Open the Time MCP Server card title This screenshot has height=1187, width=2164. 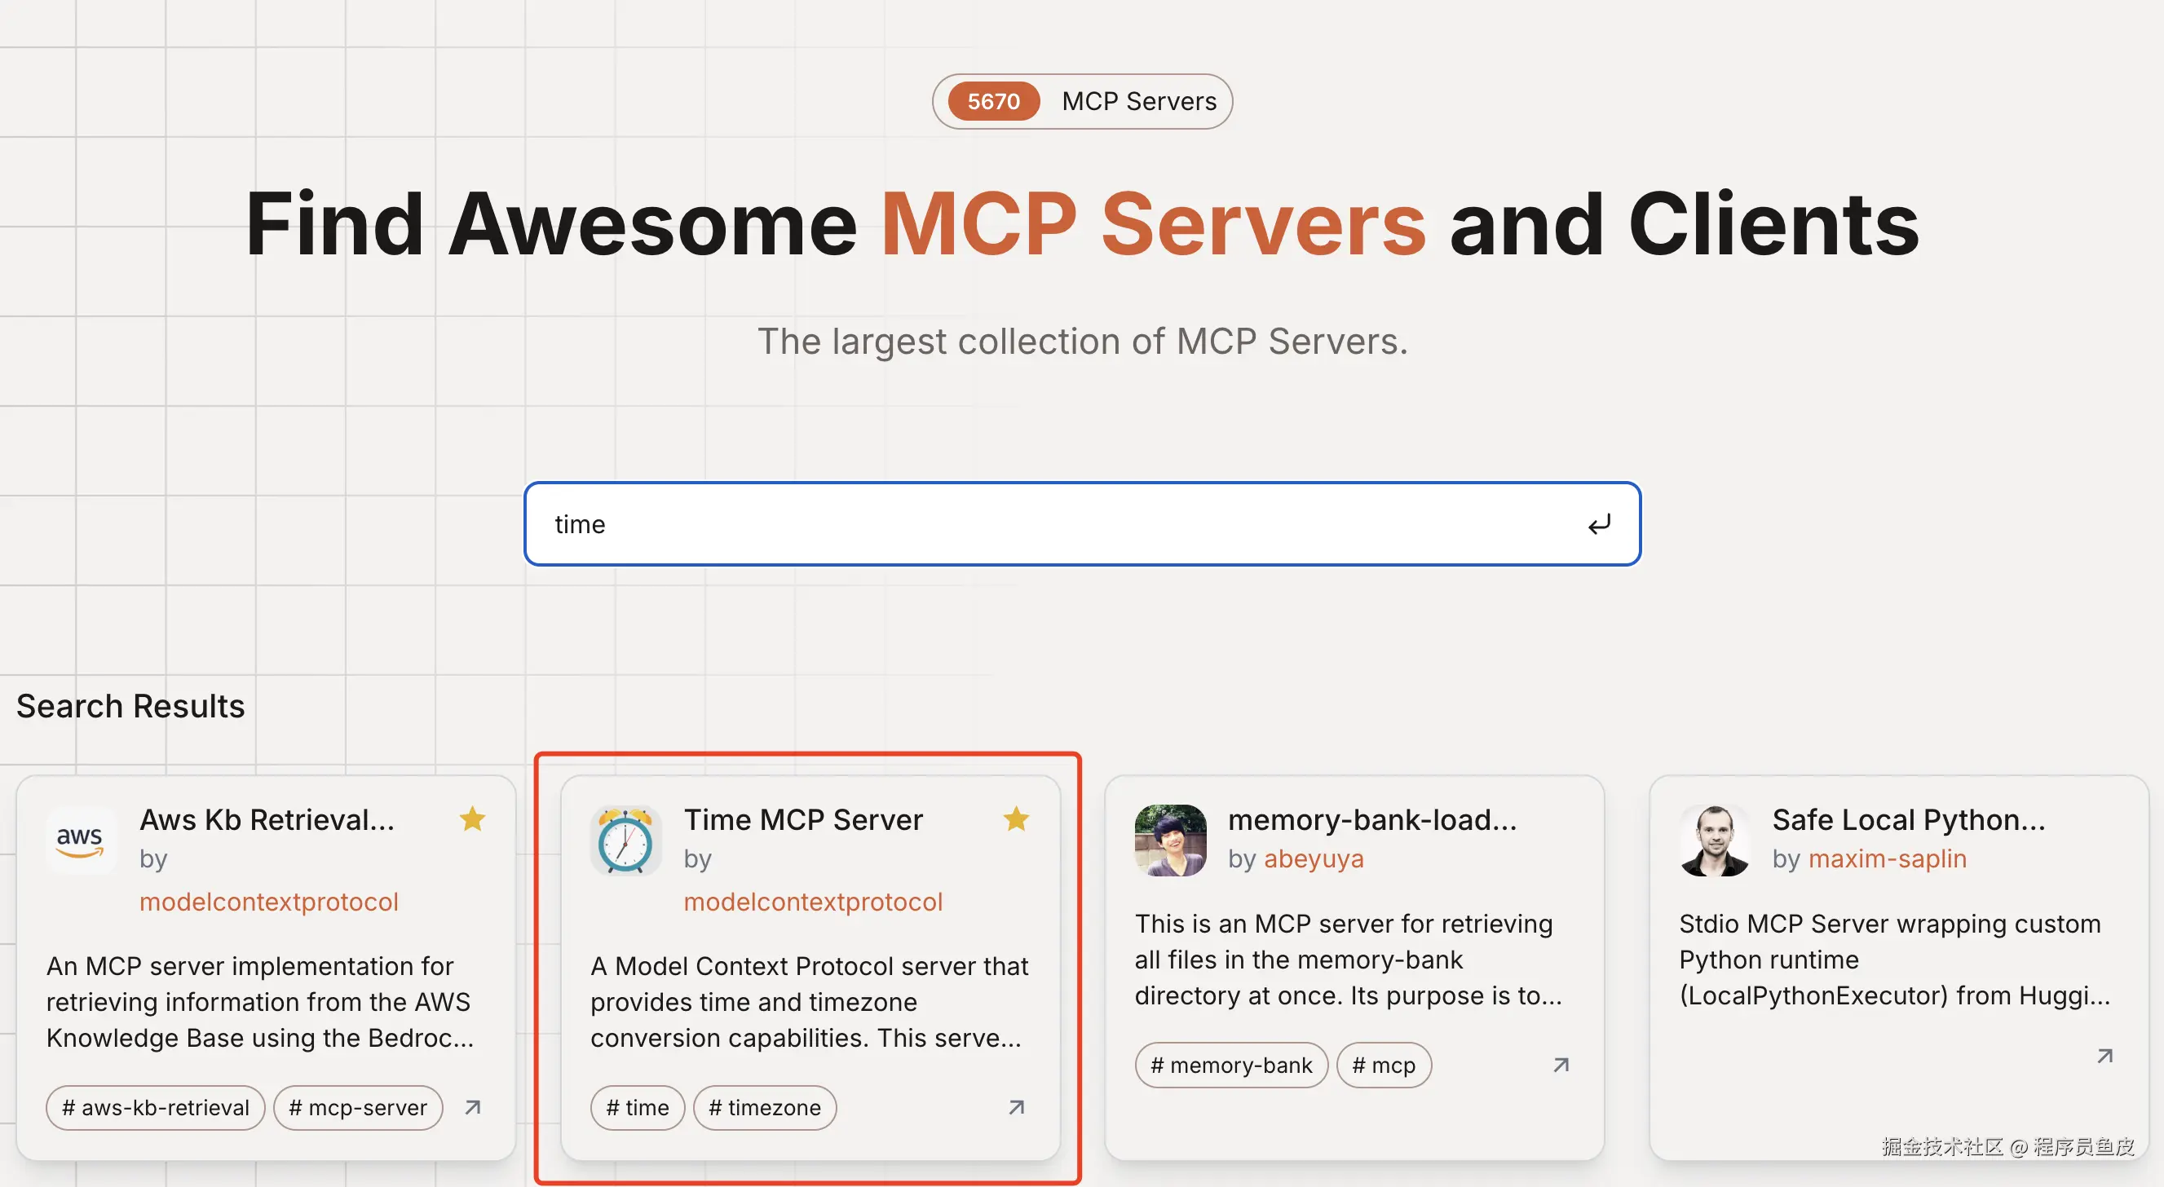(x=803, y=819)
